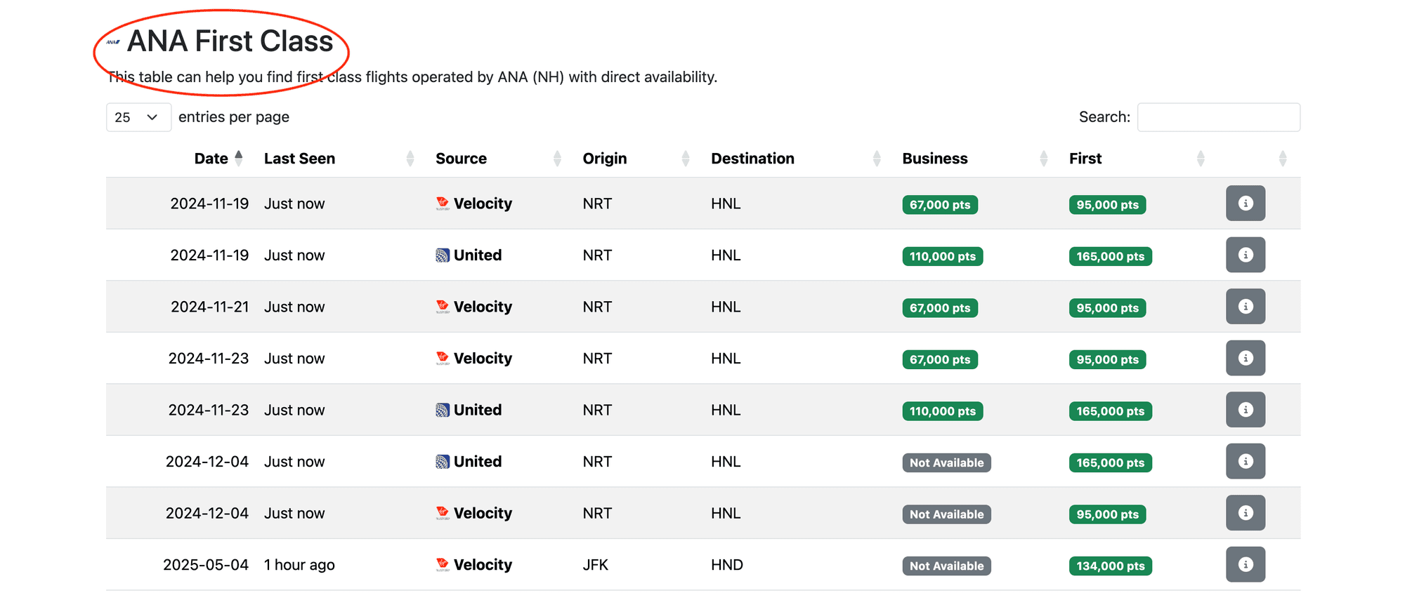
Task: Click 95,000 pts badge on 2024-11-21 row
Action: [1107, 308]
